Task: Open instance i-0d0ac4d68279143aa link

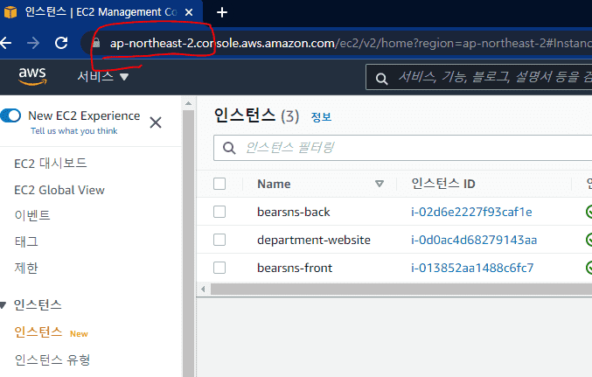Action: [x=474, y=240]
